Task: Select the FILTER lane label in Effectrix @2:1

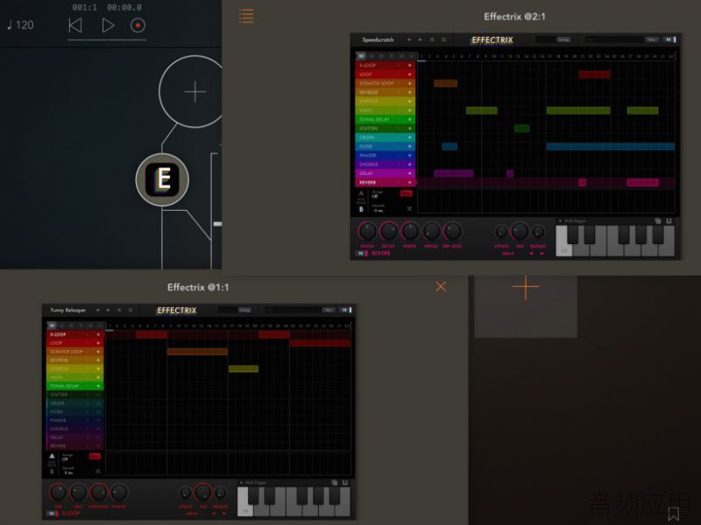Action: (366, 146)
